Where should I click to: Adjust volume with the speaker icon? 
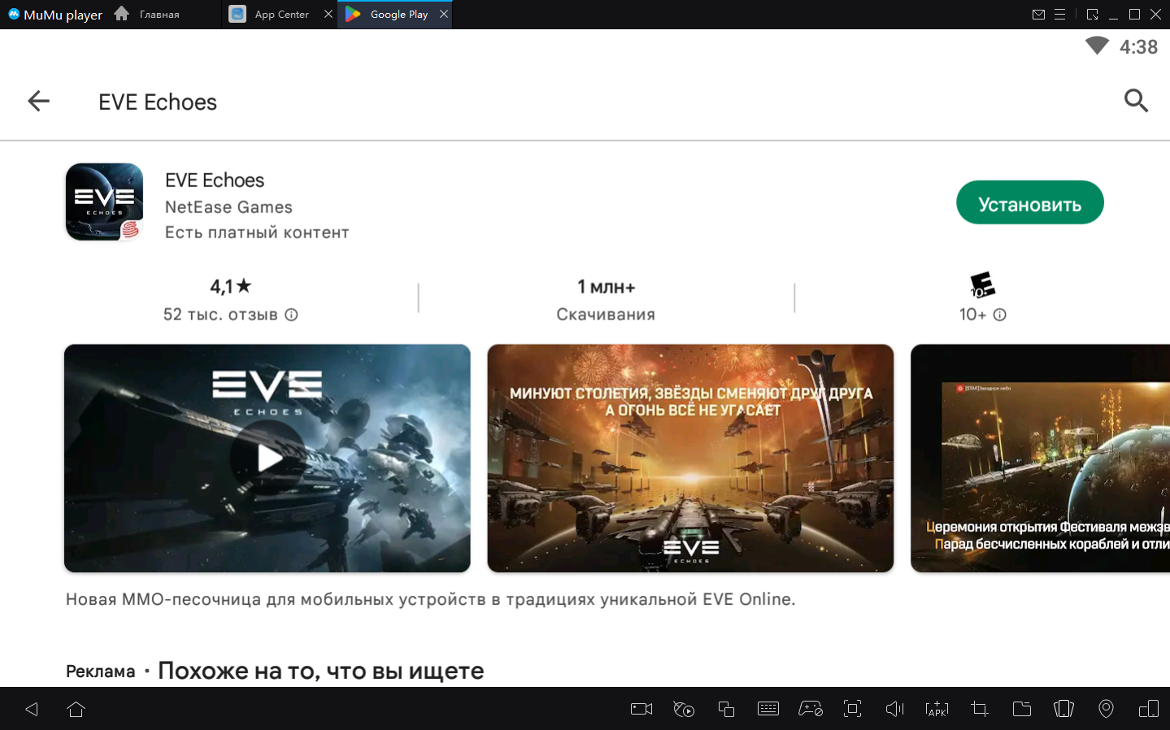tap(894, 709)
